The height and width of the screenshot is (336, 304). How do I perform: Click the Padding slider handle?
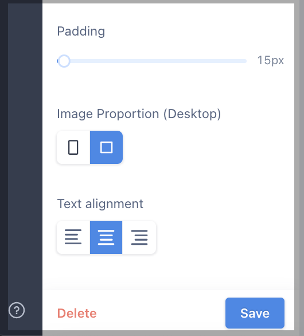click(x=64, y=61)
